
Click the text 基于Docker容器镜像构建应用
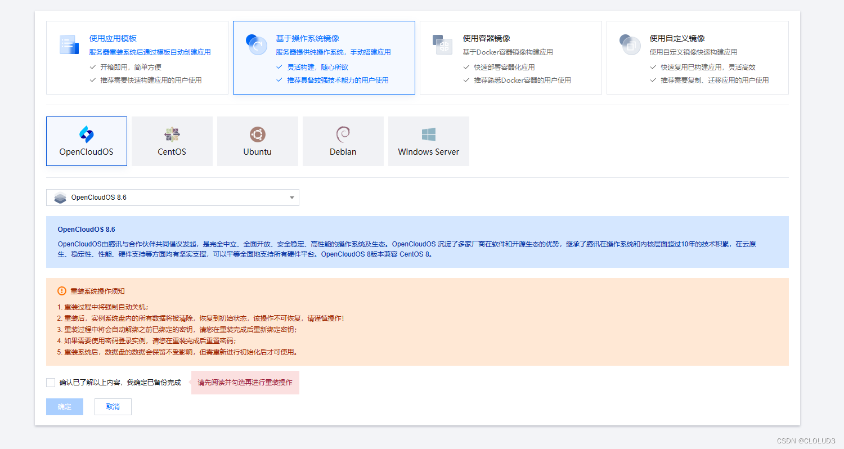coord(508,52)
